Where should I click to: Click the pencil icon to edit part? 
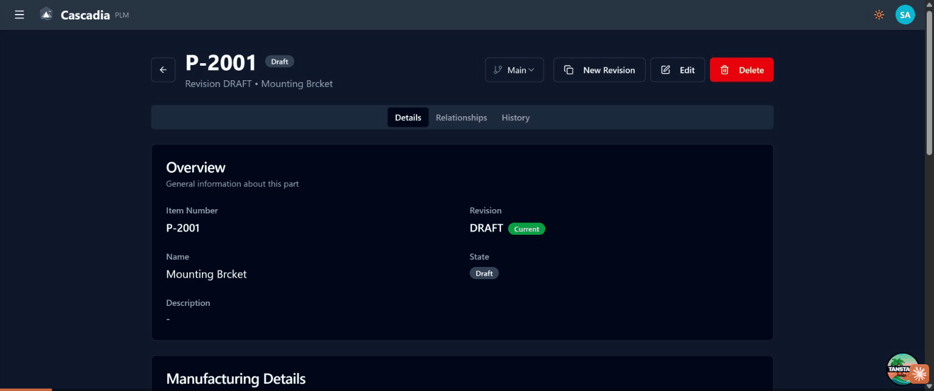coord(665,70)
